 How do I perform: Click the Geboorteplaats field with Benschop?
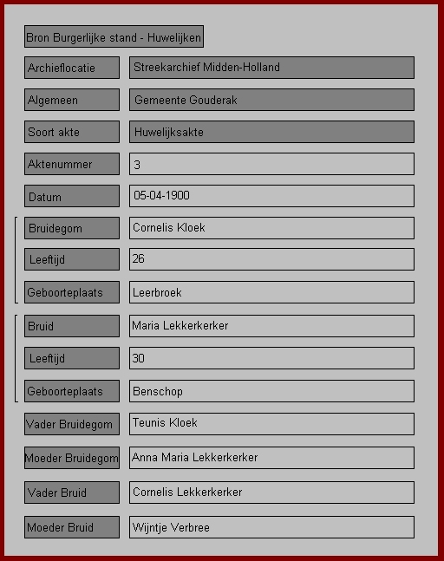pyautogui.click(x=271, y=391)
